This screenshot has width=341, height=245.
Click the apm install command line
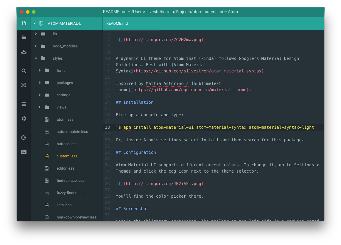pos(216,127)
